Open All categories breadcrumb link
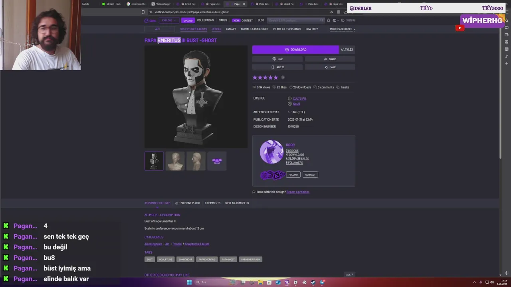The height and width of the screenshot is (287, 511). click(153, 244)
